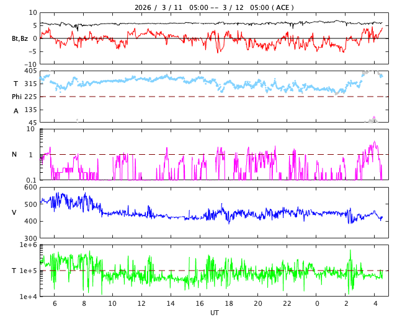The height and width of the screenshot is (317, 397).
Task: Select hour 22 on the UT axis
Action: [x=287, y=303]
